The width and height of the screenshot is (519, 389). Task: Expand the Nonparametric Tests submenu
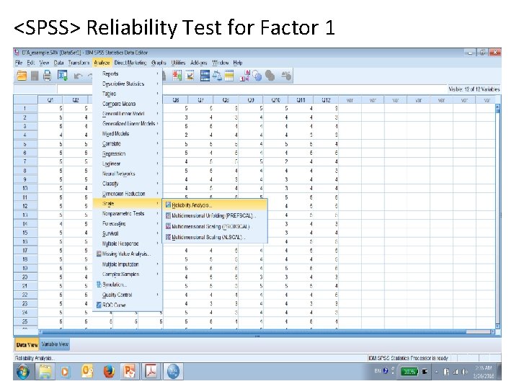tap(128, 214)
